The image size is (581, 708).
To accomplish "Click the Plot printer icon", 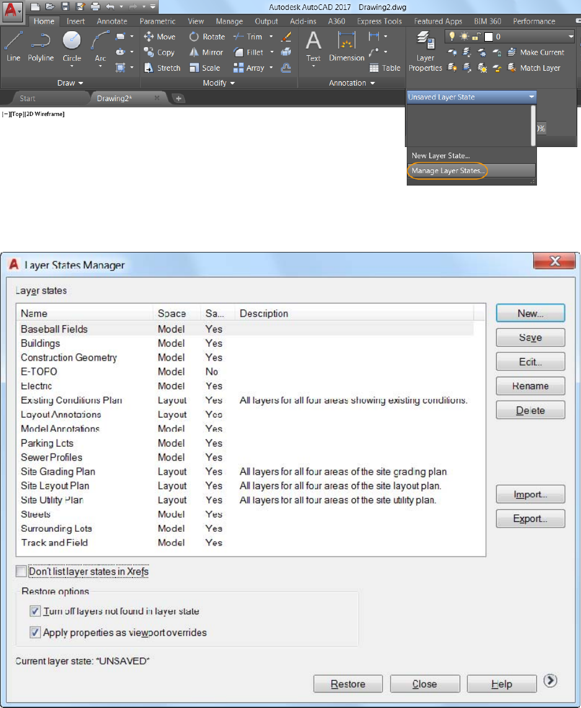I will point(95,7).
